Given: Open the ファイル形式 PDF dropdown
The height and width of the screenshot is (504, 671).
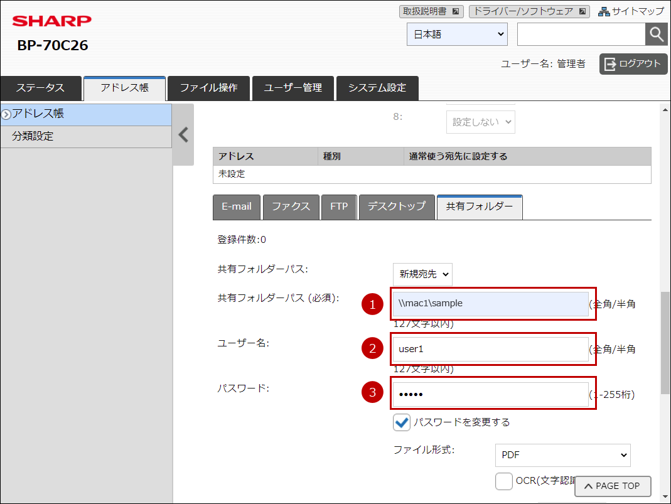Looking at the screenshot, I should (563, 455).
